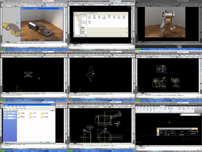Image resolution: width=202 pixels, height=152 pixels.
Task: Select woman silhouette outline drawing
Action: [91, 74]
